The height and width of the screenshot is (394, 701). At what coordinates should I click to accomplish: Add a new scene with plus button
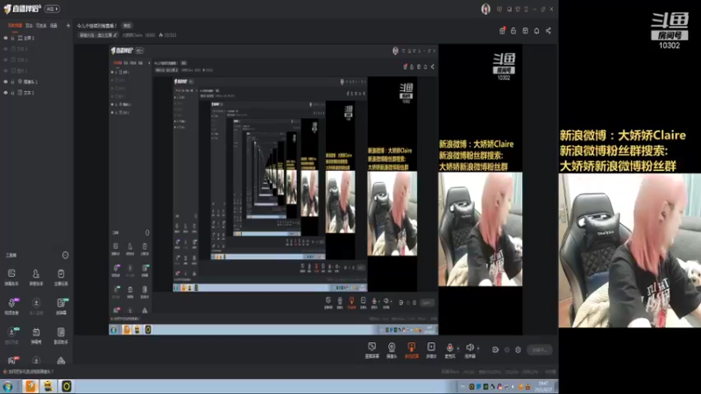coord(68,25)
